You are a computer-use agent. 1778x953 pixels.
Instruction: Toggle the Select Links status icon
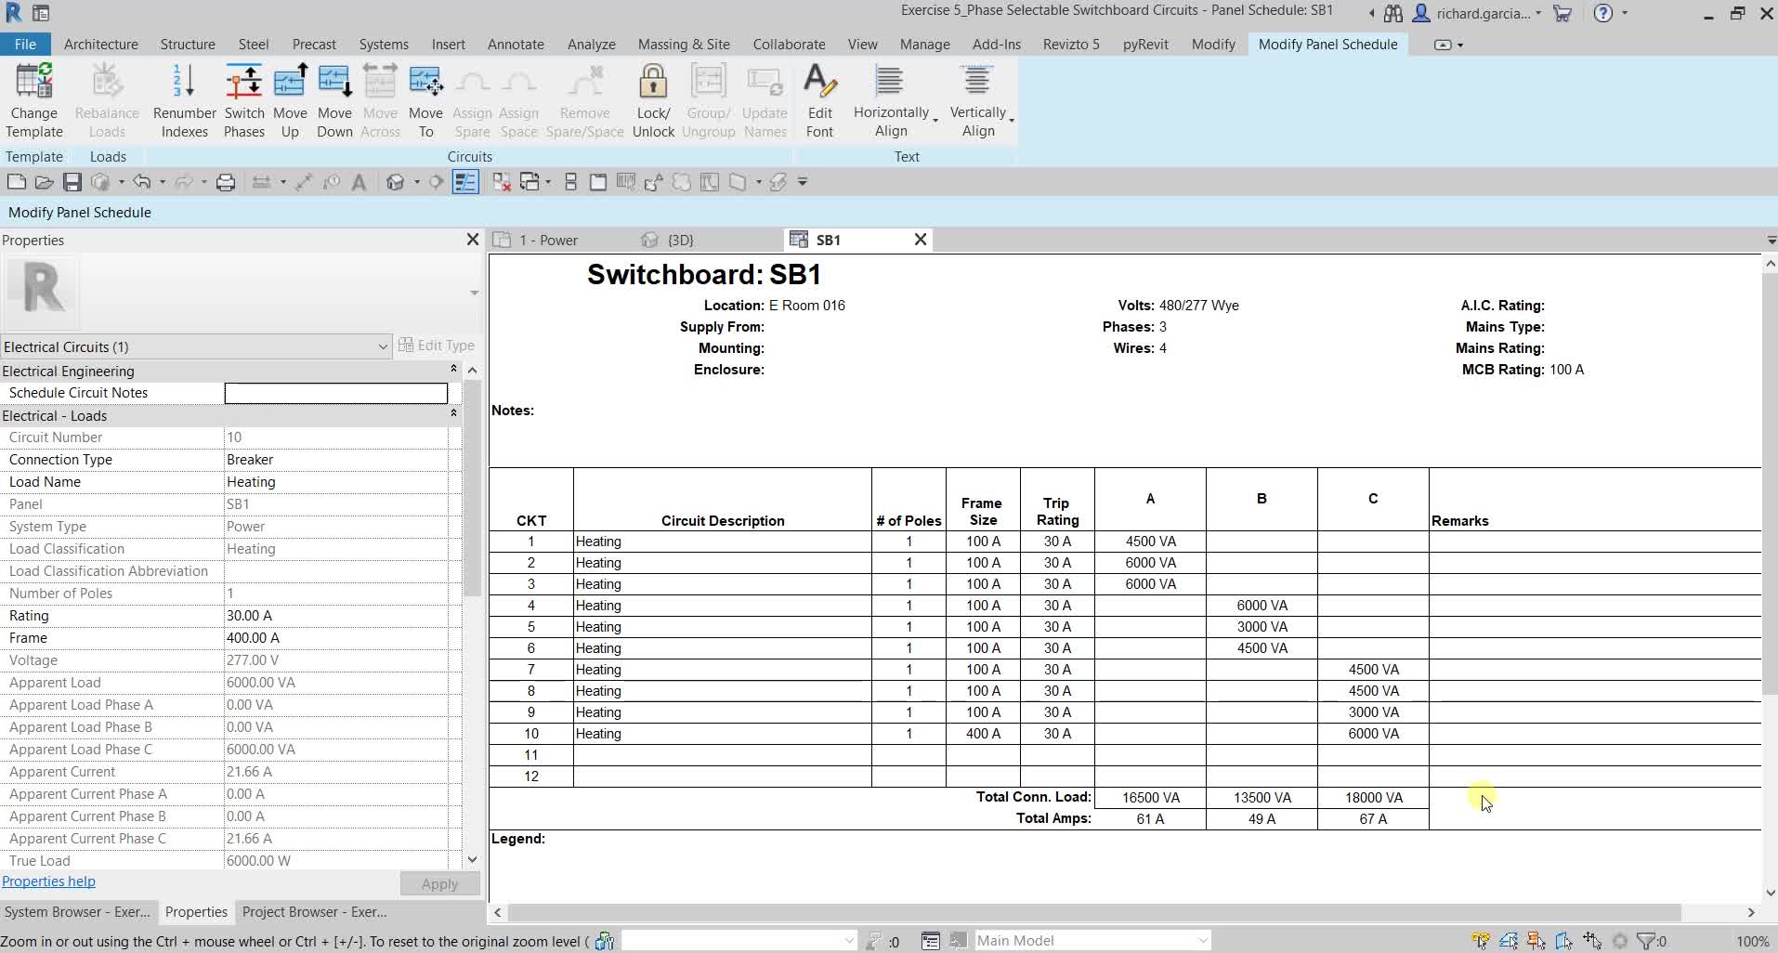tap(1482, 940)
